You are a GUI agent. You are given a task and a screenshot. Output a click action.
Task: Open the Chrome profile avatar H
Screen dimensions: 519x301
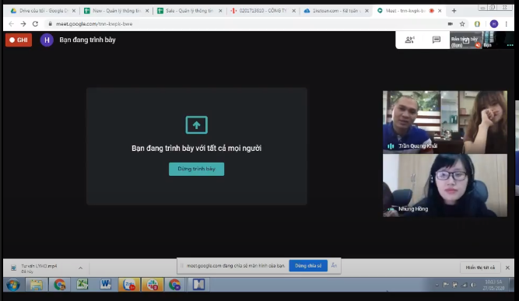pos(494,24)
